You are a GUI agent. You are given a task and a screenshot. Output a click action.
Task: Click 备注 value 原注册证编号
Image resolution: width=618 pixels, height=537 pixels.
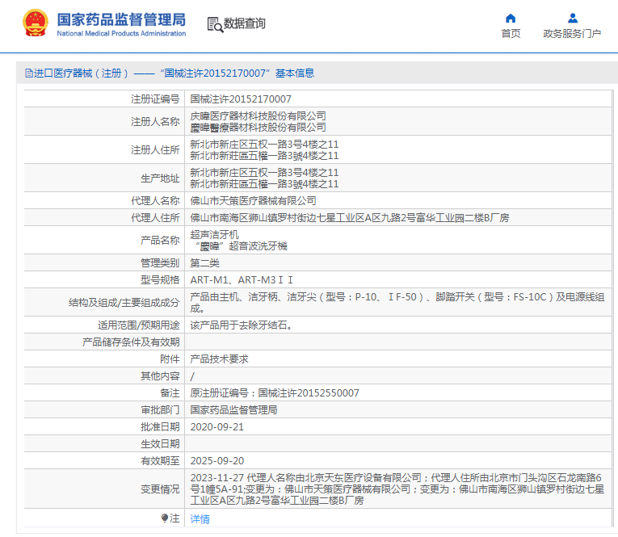[275, 393]
